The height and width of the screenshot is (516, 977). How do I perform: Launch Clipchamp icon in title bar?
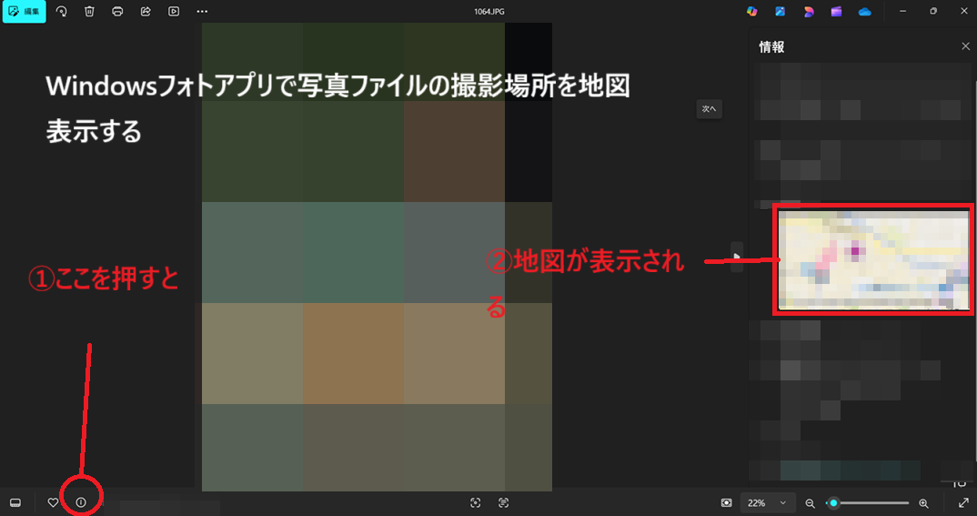click(836, 11)
